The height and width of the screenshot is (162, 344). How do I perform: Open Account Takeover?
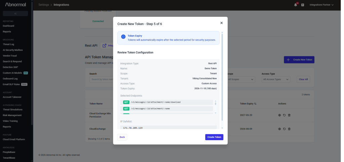(12, 97)
